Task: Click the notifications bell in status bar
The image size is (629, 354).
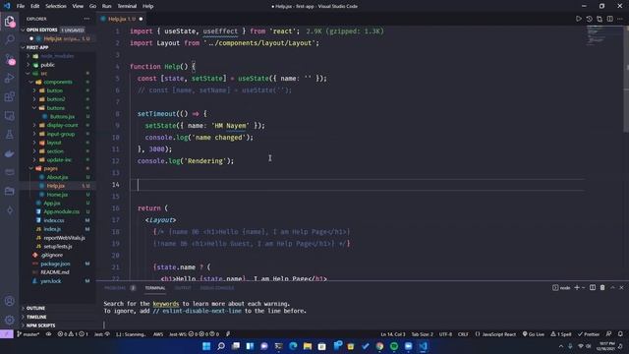Action: point(620,334)
